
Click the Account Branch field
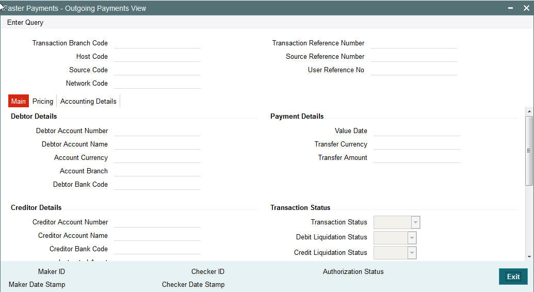157,171
